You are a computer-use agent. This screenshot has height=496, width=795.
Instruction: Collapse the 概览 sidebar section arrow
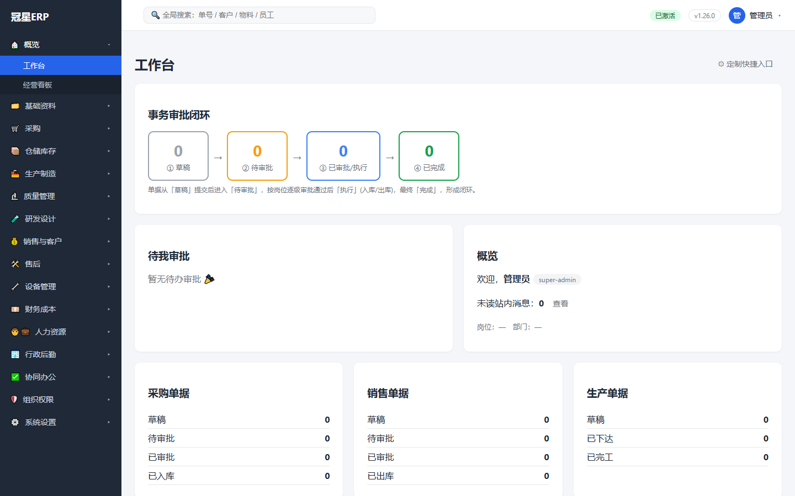(109, 45)
